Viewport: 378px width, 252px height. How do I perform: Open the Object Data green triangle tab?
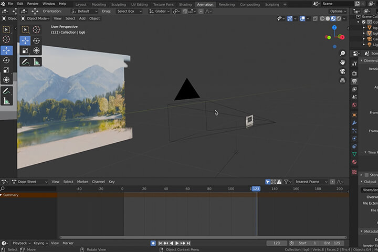[354, 154]
